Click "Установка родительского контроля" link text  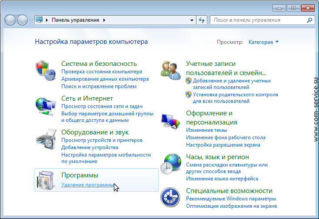coord(236,98)
